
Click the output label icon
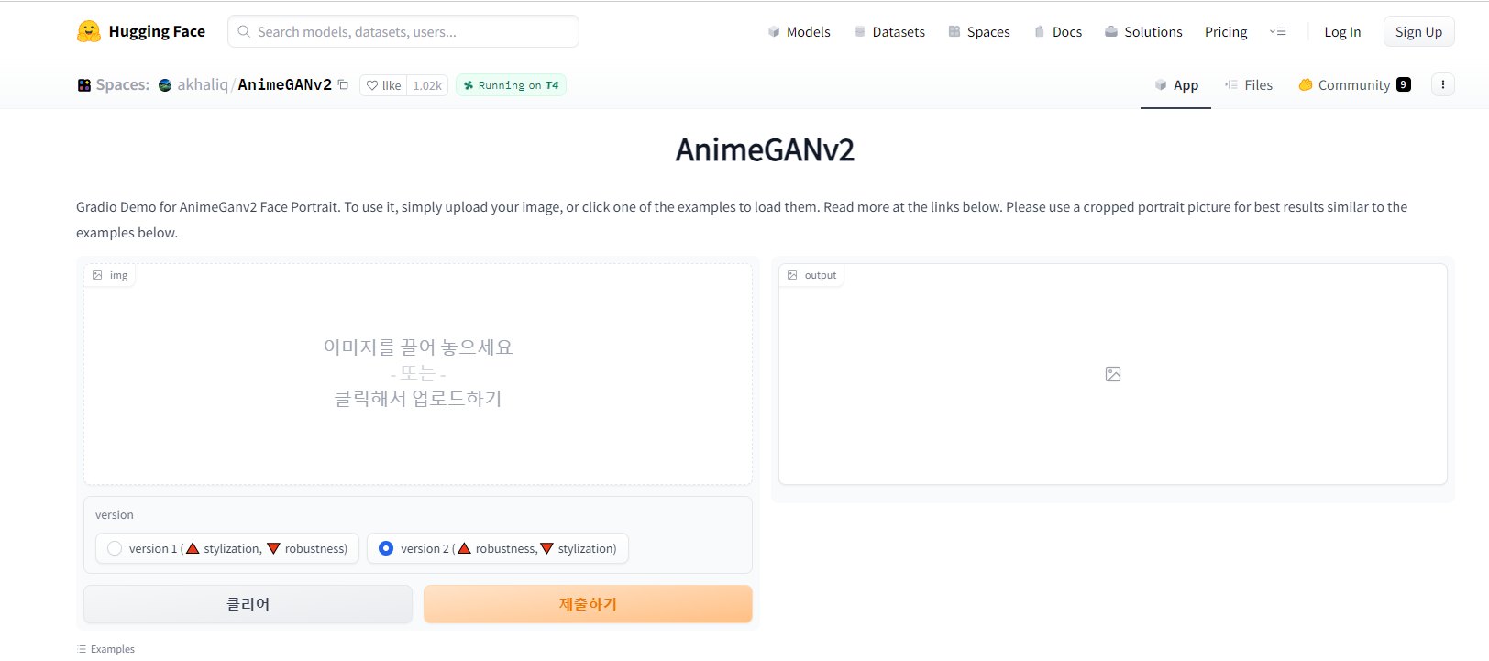tap(792, 275)
